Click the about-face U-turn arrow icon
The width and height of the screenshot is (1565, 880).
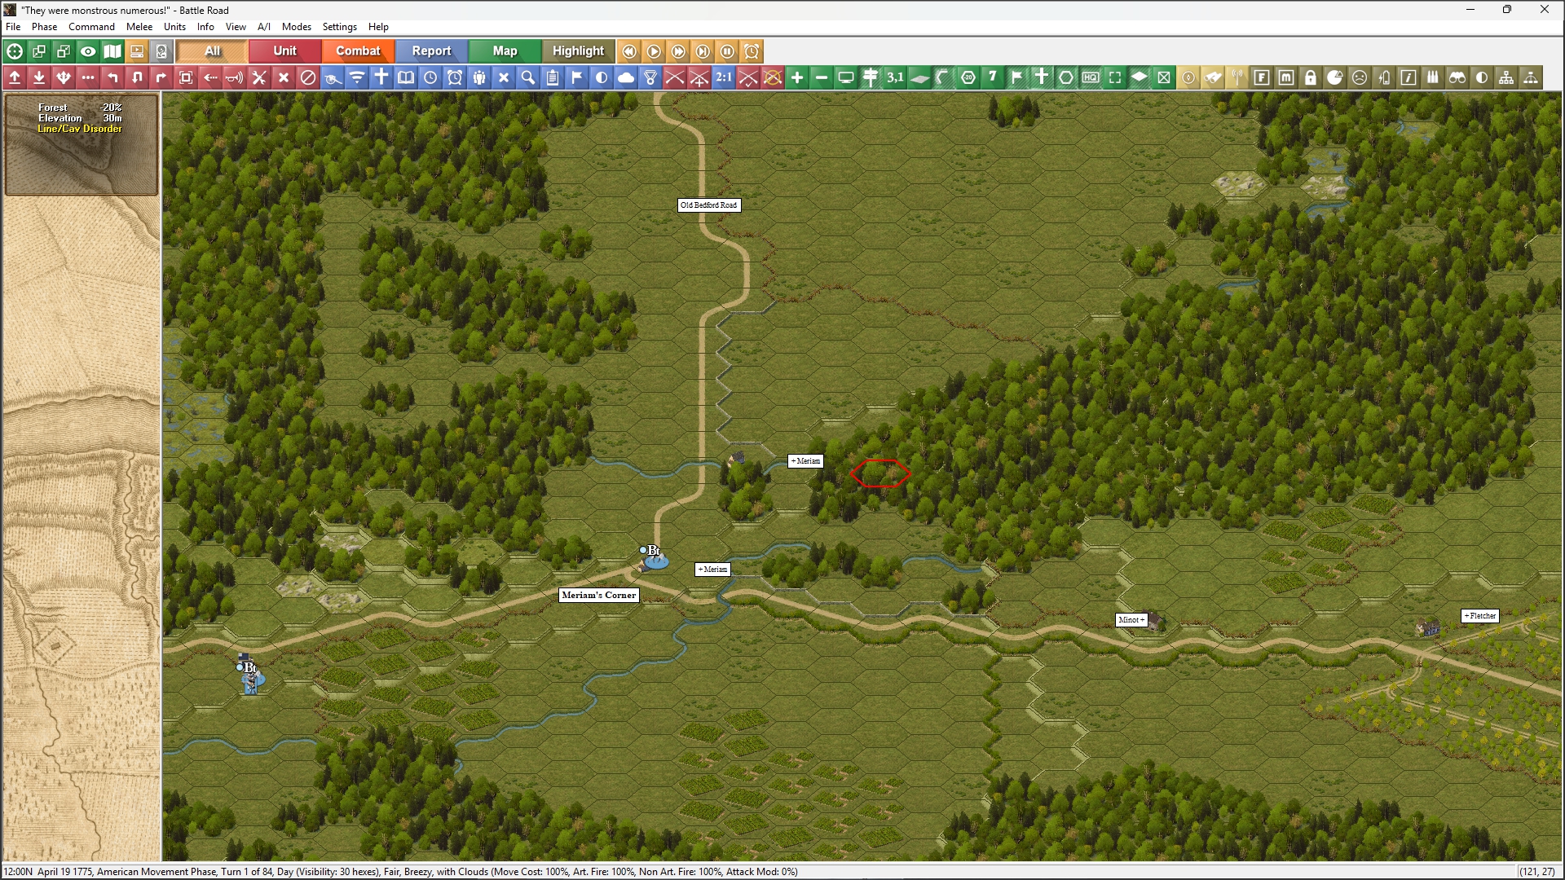[137, 77]
